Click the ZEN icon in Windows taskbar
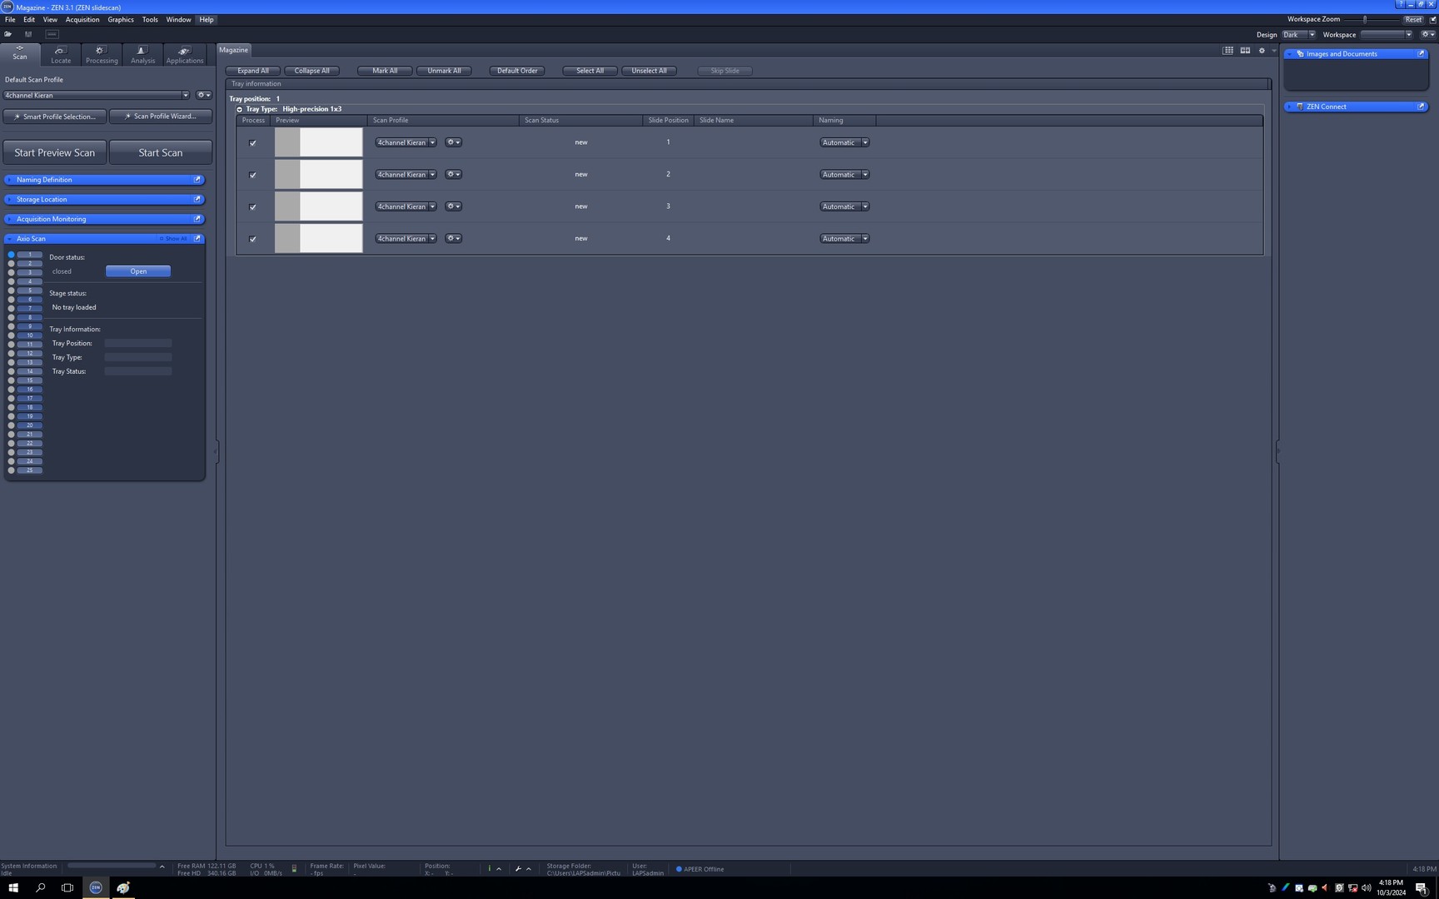The width and height of the screenshot is (1439, 899). point(96,887)
